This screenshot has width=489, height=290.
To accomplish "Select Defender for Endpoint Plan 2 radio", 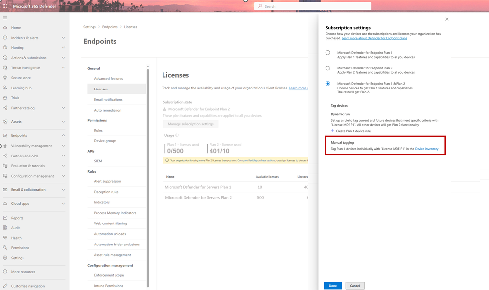I will [x=328, y=68].
